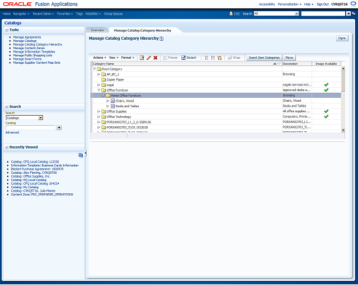Open the Actions menu
The width and height of the screenshot is (358, 286).
[100, 58]
